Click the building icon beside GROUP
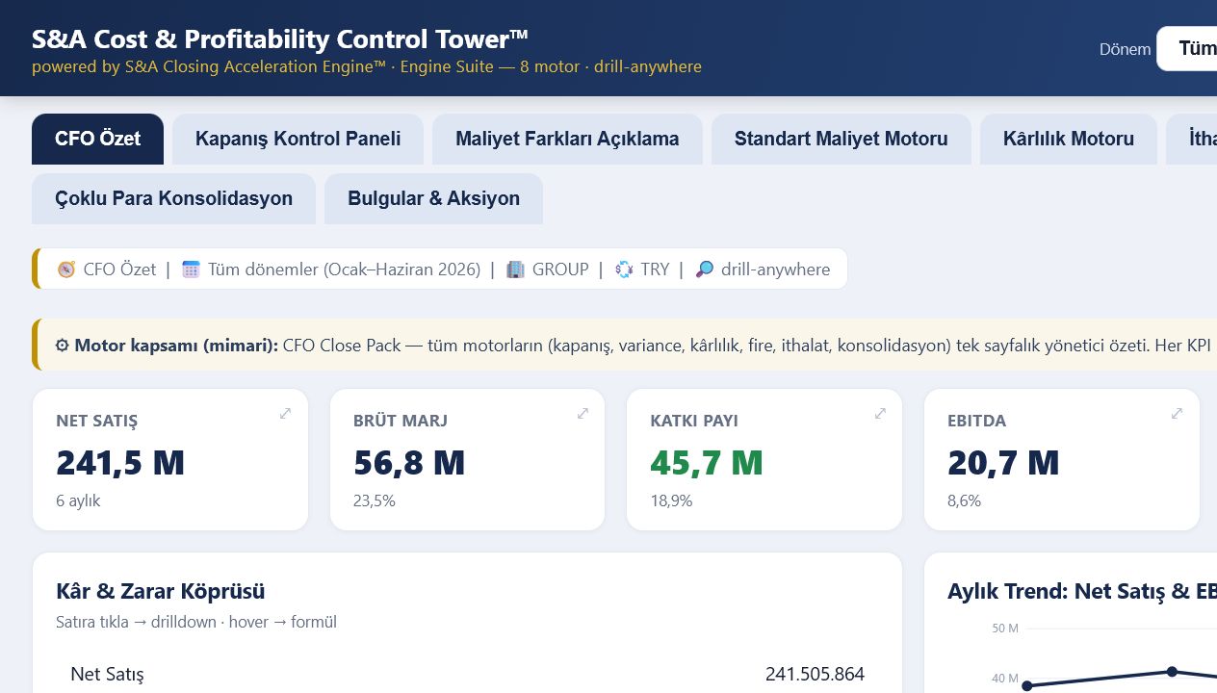This screenshot has height=693, width=1217. click(515, 269)
